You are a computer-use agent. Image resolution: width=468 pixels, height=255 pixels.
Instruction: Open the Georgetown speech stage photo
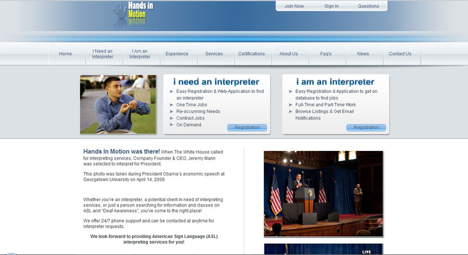click(323, 194)
